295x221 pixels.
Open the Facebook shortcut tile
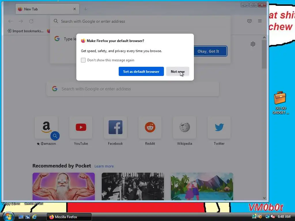pyautogui.click(x=116, y=127)
